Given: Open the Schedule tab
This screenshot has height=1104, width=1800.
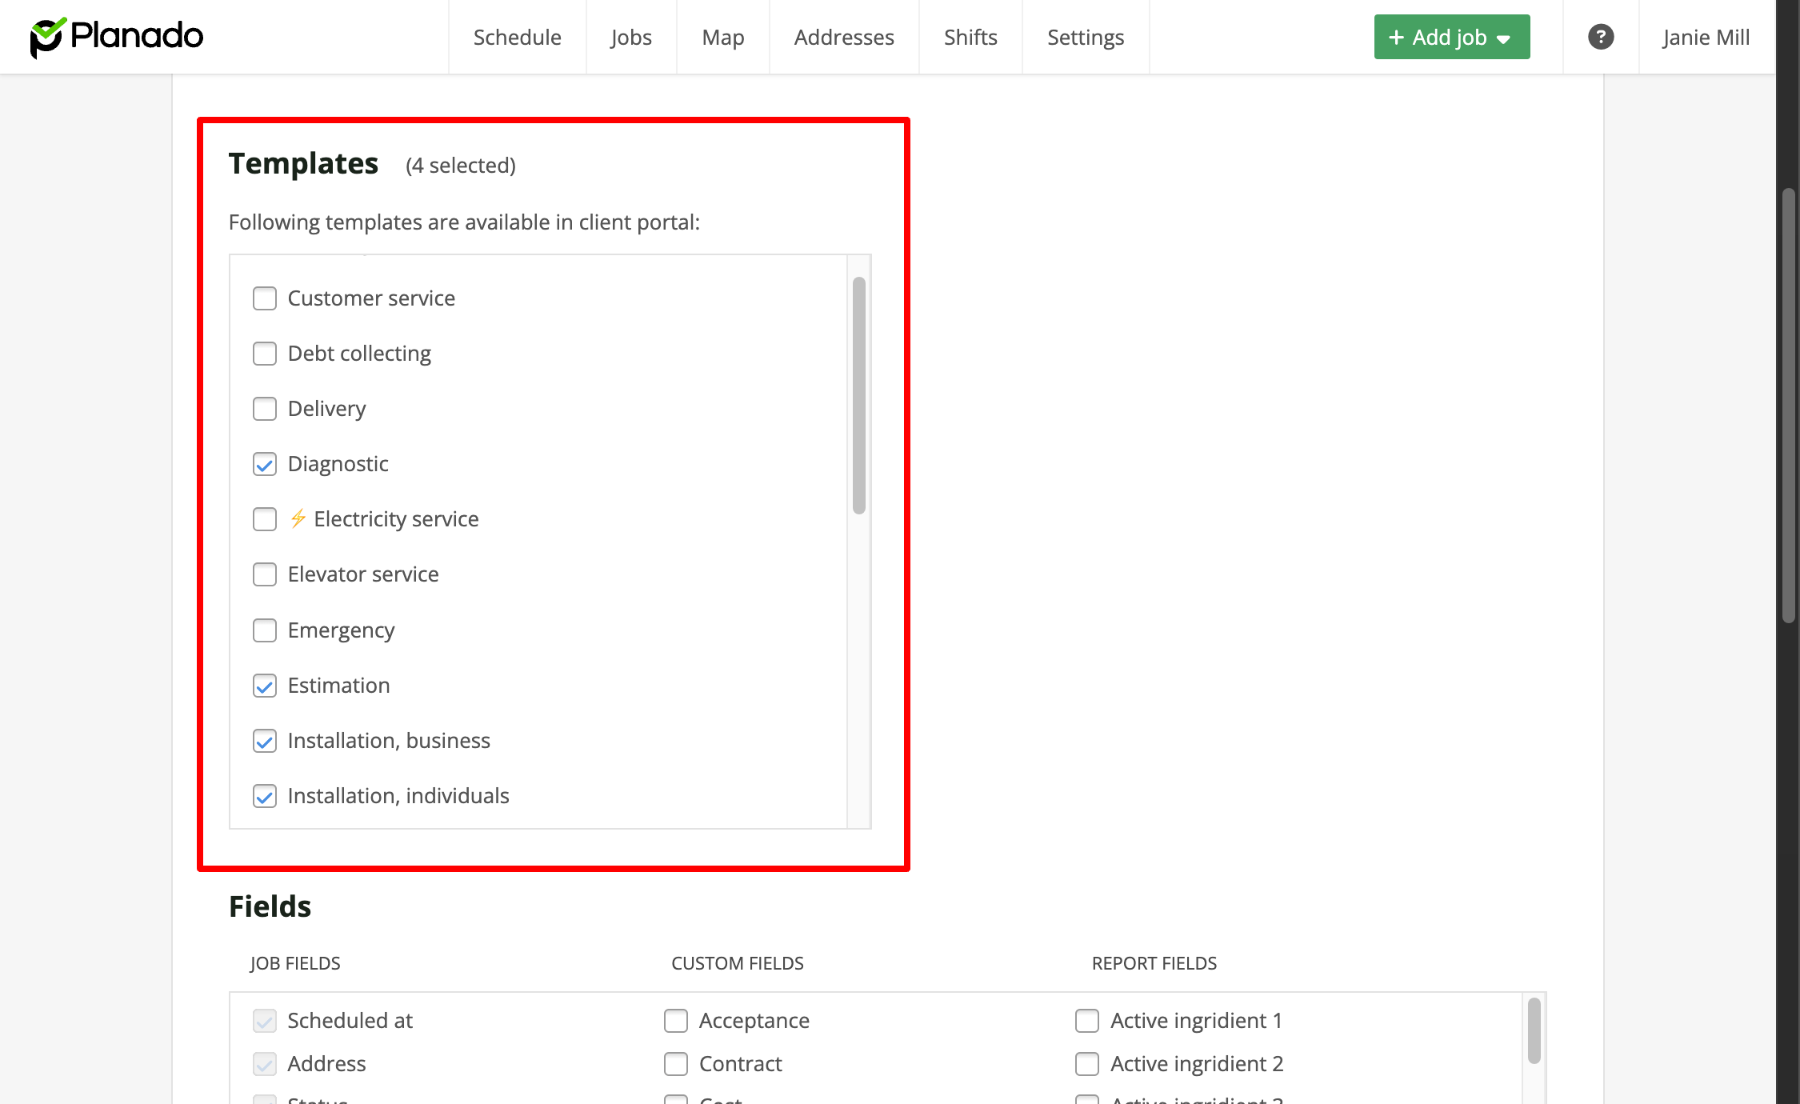Looking at the screenshot, I should click(x=517, y=37).
